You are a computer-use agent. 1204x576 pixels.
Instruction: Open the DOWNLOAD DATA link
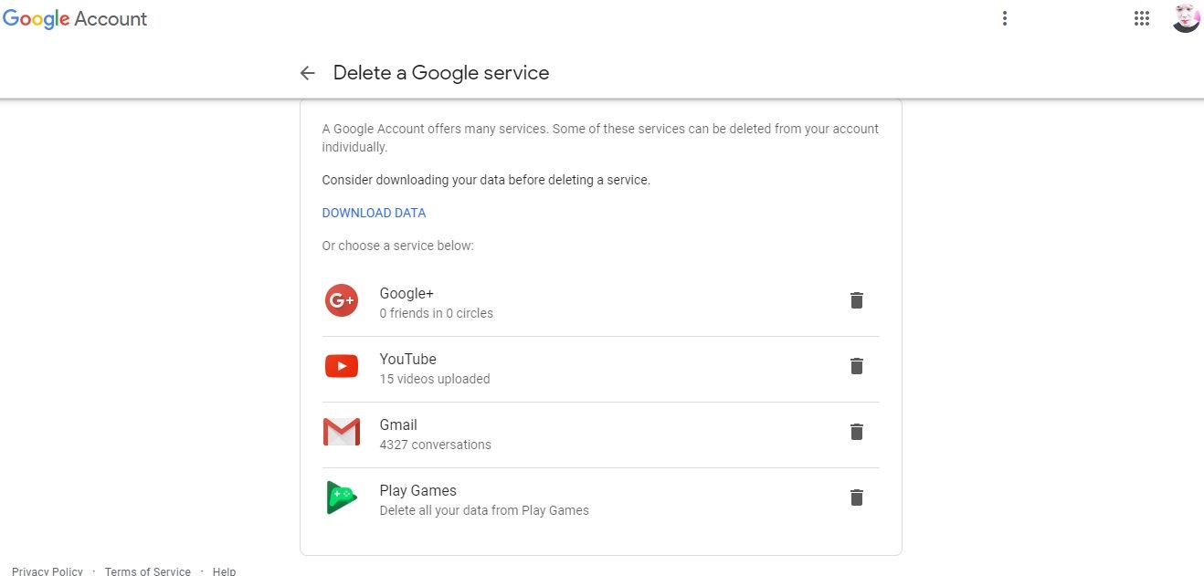pyautogui.click(x=374, y=213)
